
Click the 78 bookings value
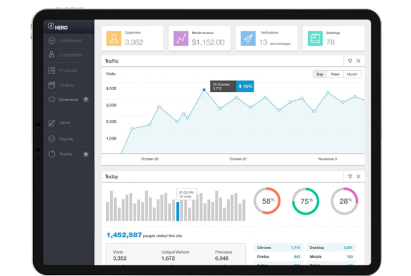331,42
